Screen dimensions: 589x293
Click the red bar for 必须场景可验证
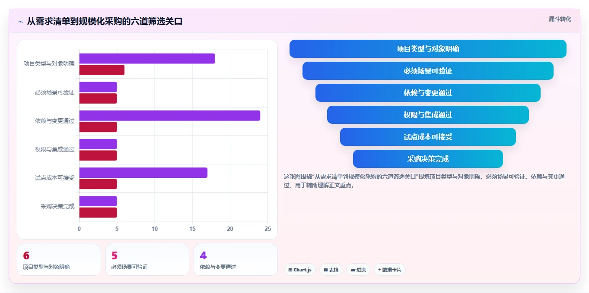tap(98, 98)
